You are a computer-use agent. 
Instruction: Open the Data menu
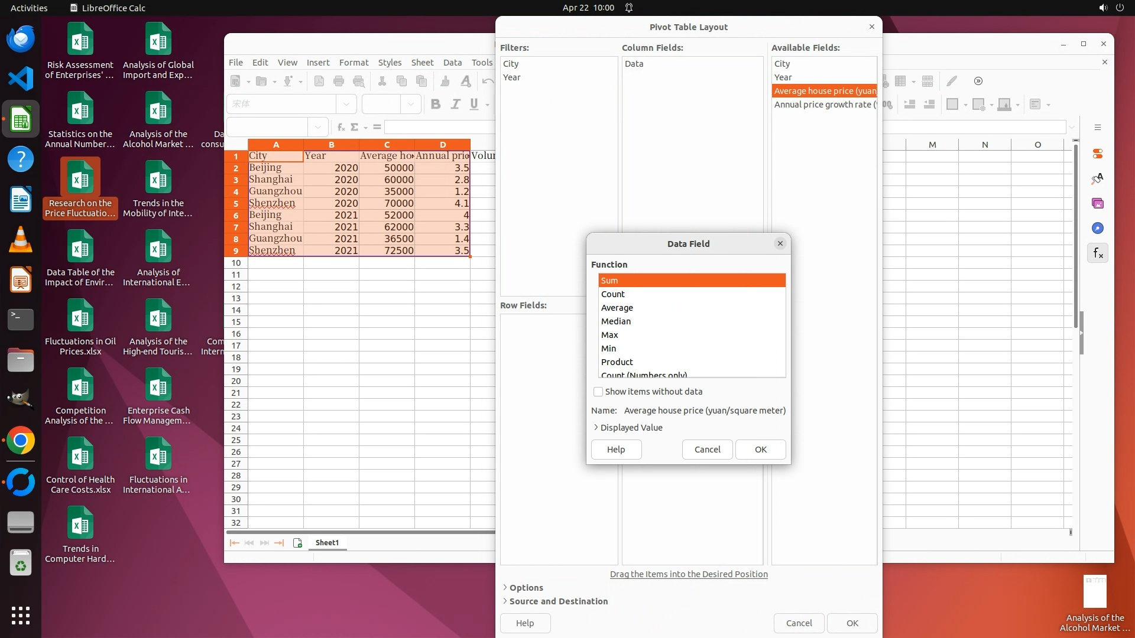click(452, 63)
